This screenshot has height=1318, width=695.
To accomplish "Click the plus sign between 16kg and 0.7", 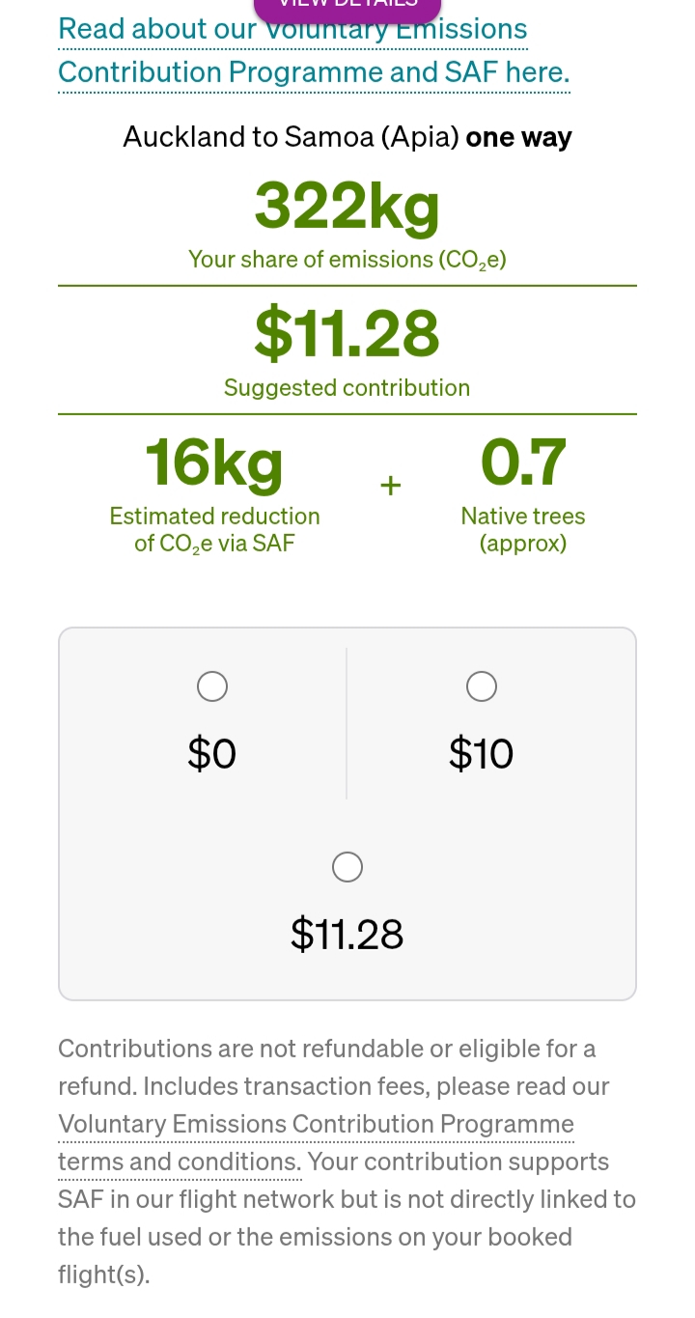I will [x=390, y=486].
